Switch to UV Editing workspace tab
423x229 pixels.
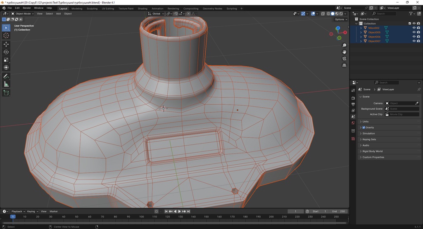(108, 9)
